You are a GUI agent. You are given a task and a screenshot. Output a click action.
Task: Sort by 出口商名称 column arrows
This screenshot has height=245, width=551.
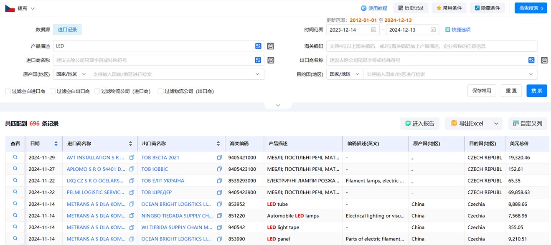[218, 144]
